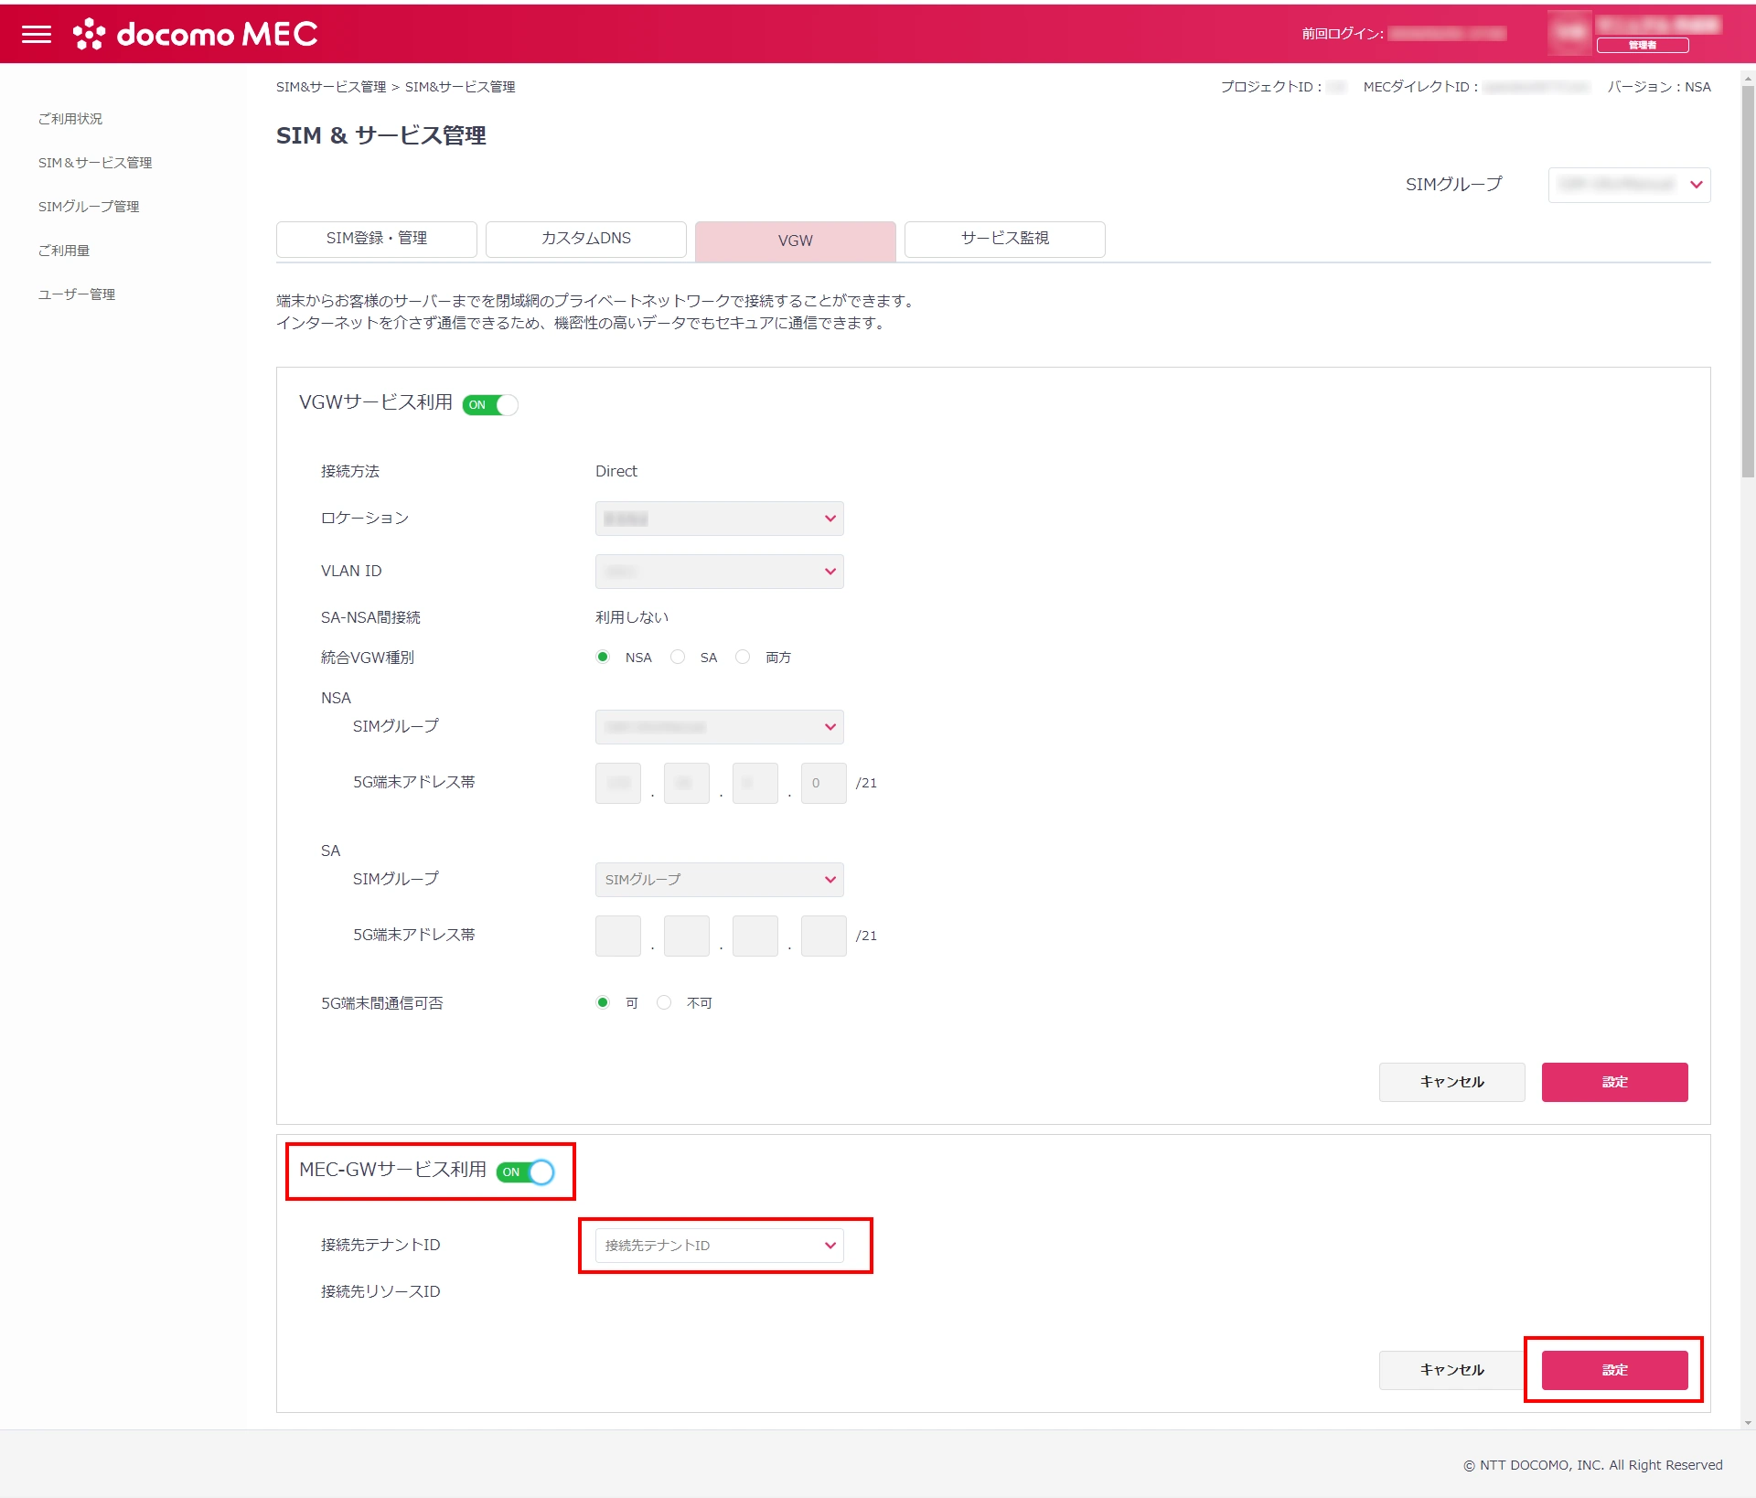Select SA radio for 統合VGW種別
This screenshot has height=1498, width=1756.
(678, 657)
